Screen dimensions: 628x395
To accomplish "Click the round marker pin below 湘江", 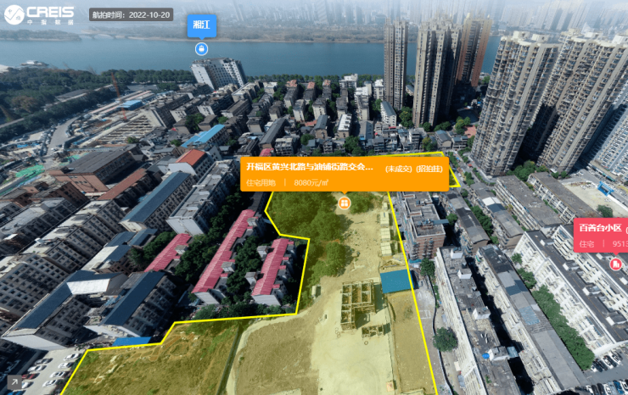I will point(201,49).
